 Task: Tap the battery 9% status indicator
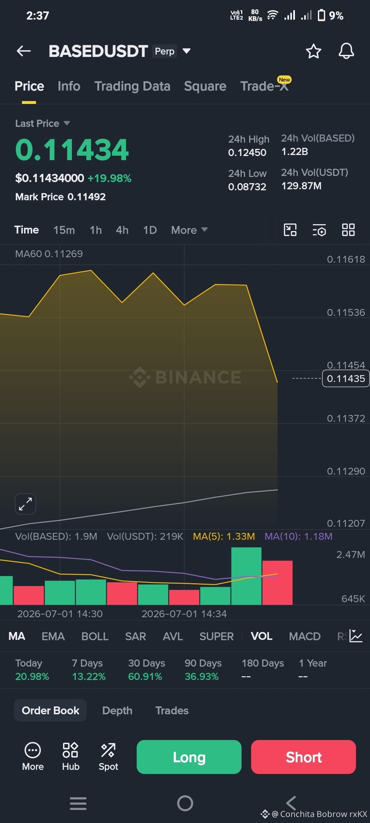click(330, 15)
